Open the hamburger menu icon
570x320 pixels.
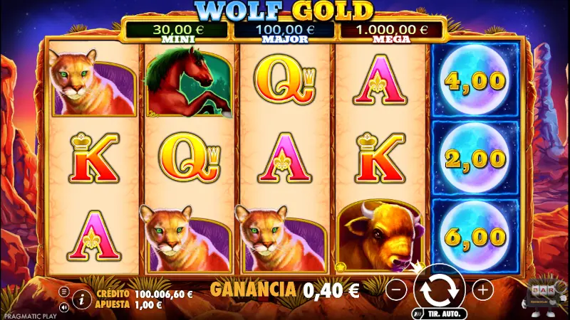(64, 292)
